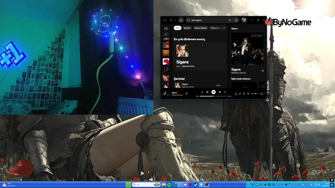This screenshot has width=335, height=188.
Task: Open the mini player
Action: pos(261,93)
